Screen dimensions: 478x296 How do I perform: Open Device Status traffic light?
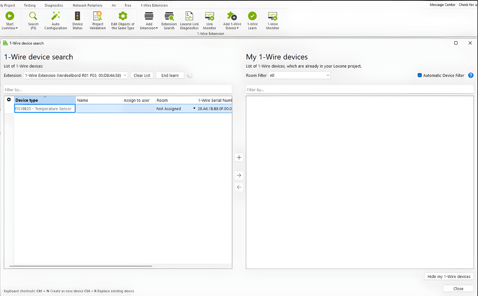coord(77,20)
